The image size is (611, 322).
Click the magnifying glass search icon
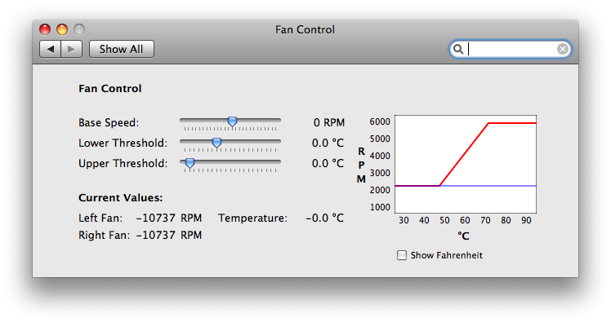tap(458, 49)
